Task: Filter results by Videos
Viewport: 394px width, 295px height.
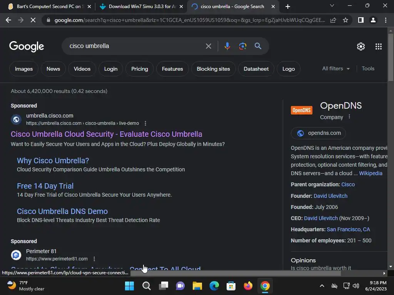Action: pos(82,69)
